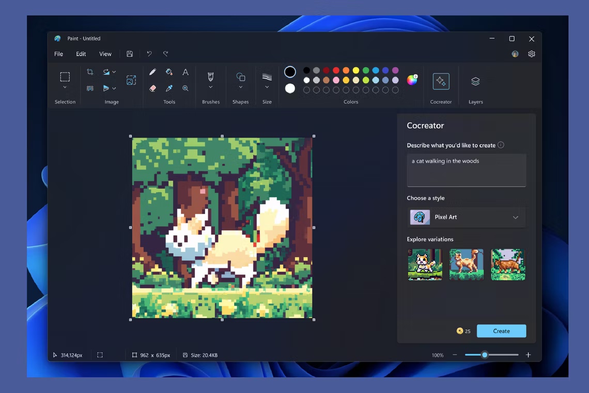Open the Pixel Art style dropdown

pyautogui.click(x=467, y=217)
